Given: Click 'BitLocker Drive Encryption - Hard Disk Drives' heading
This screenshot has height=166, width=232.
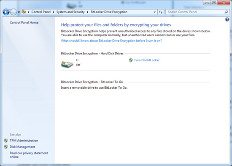Looking at the screenshot, I should [92, 53].
